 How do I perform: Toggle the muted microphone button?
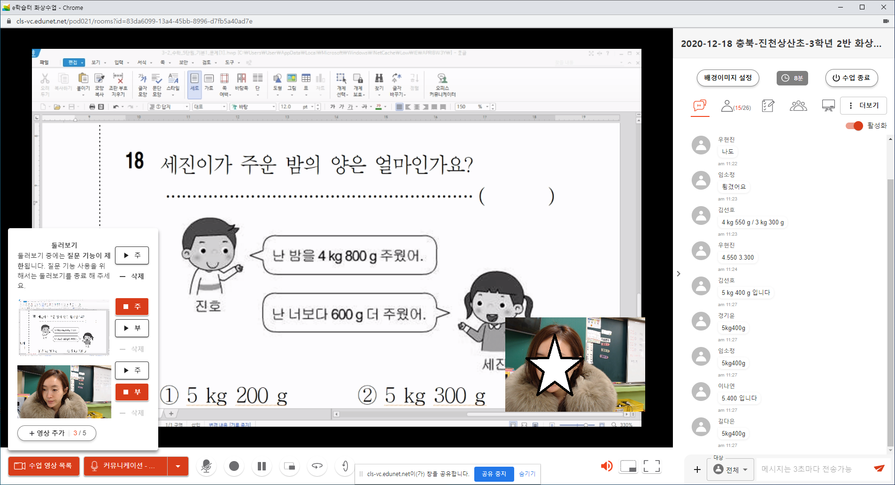[x=206, y=466]
